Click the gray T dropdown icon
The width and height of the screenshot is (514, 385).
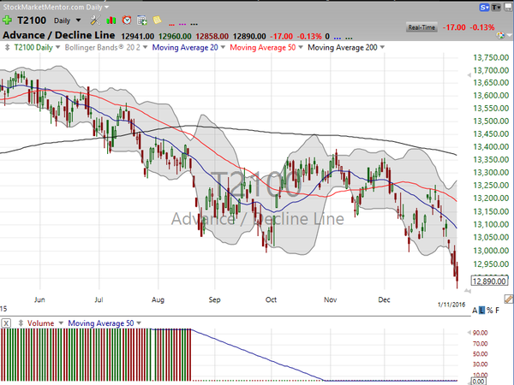pos(496,7)
